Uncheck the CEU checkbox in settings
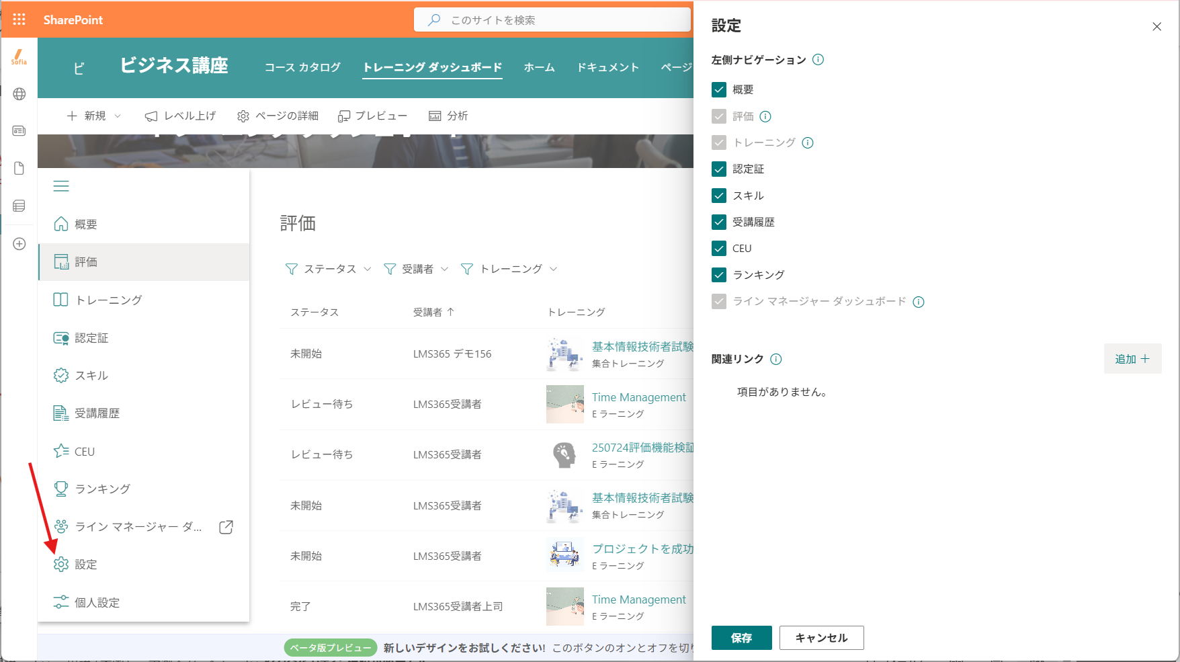The height and width of the screenshot is (662, 1180). point(719,248)
